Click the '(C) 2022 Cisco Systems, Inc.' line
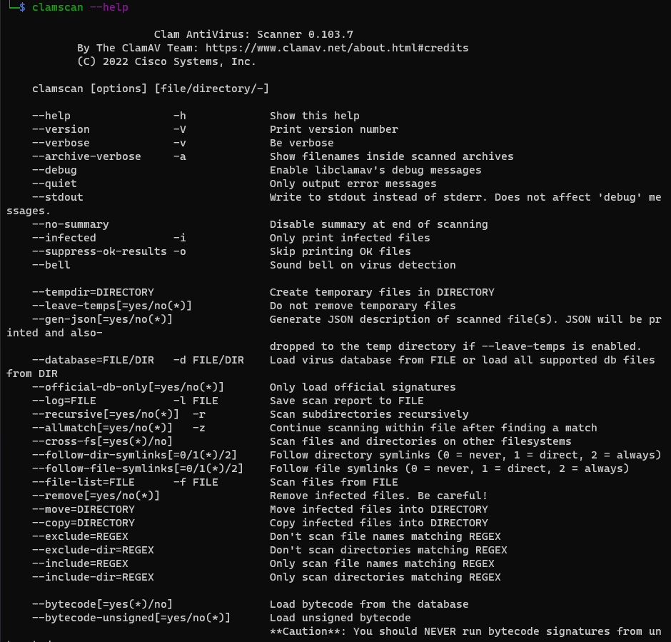 tap(166, 61)
